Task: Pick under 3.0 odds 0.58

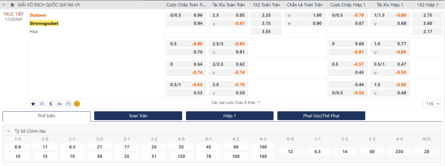Action: 229,93
